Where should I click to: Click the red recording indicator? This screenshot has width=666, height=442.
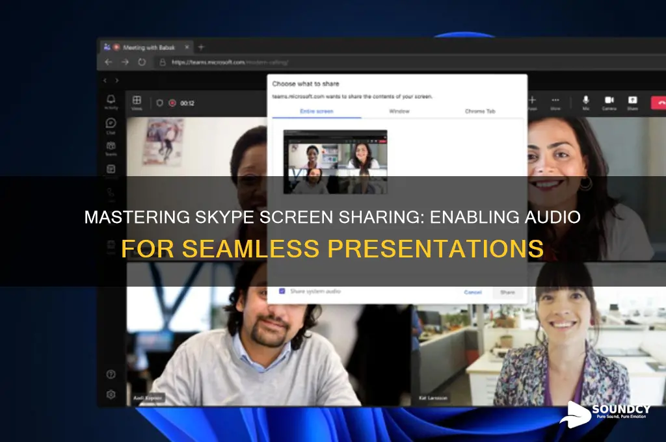[172, 103]
